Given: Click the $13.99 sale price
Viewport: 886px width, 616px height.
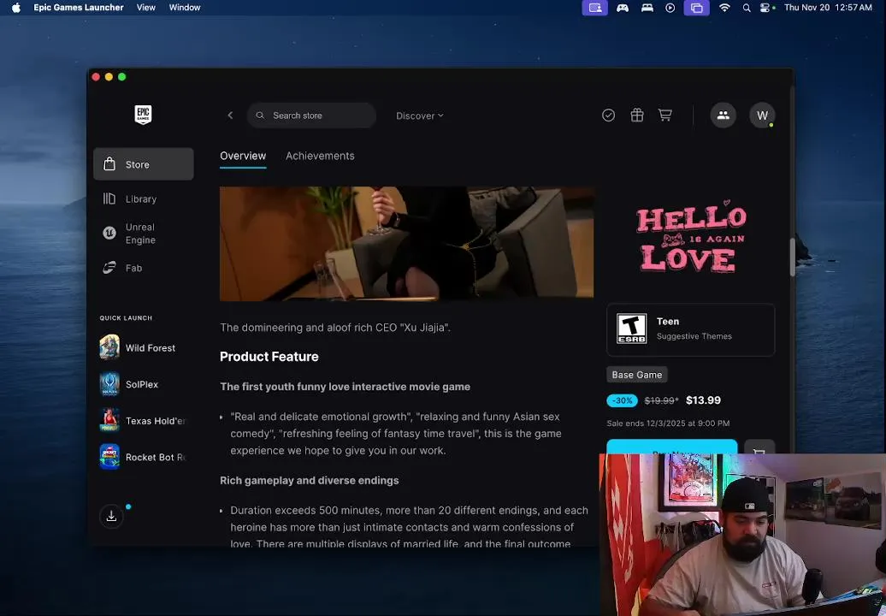Looking at the screenshot, I should 703,400.
